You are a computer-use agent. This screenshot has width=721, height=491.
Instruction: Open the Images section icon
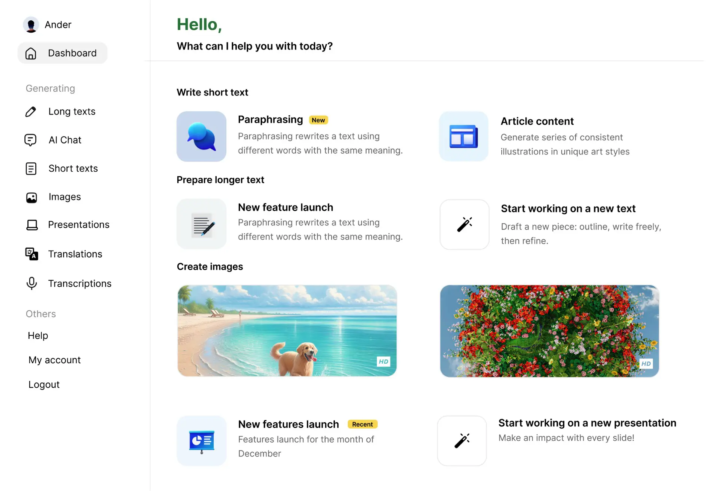pos(31,196)
